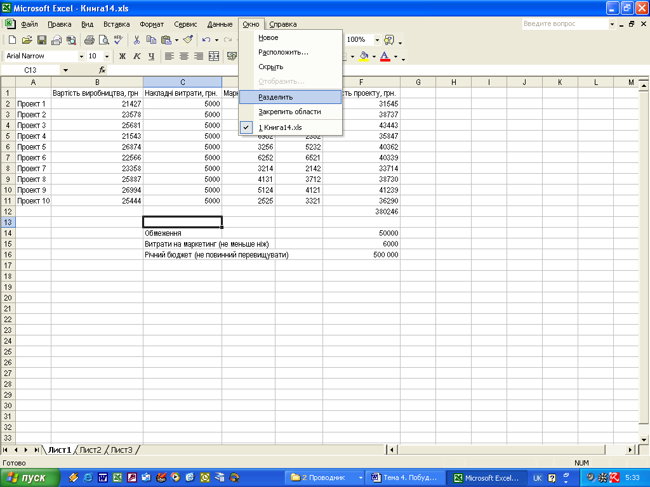This screenshot has height=487, width=650.
Task: Click the пуск Start button
Action: tap(30, 477)
